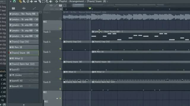
Task: Click the up arrow on bottom REC track
Action: point(57,98)
